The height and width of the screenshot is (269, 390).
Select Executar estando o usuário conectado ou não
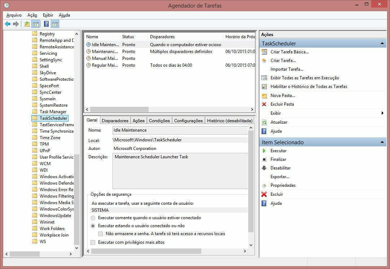pos(93,226)
